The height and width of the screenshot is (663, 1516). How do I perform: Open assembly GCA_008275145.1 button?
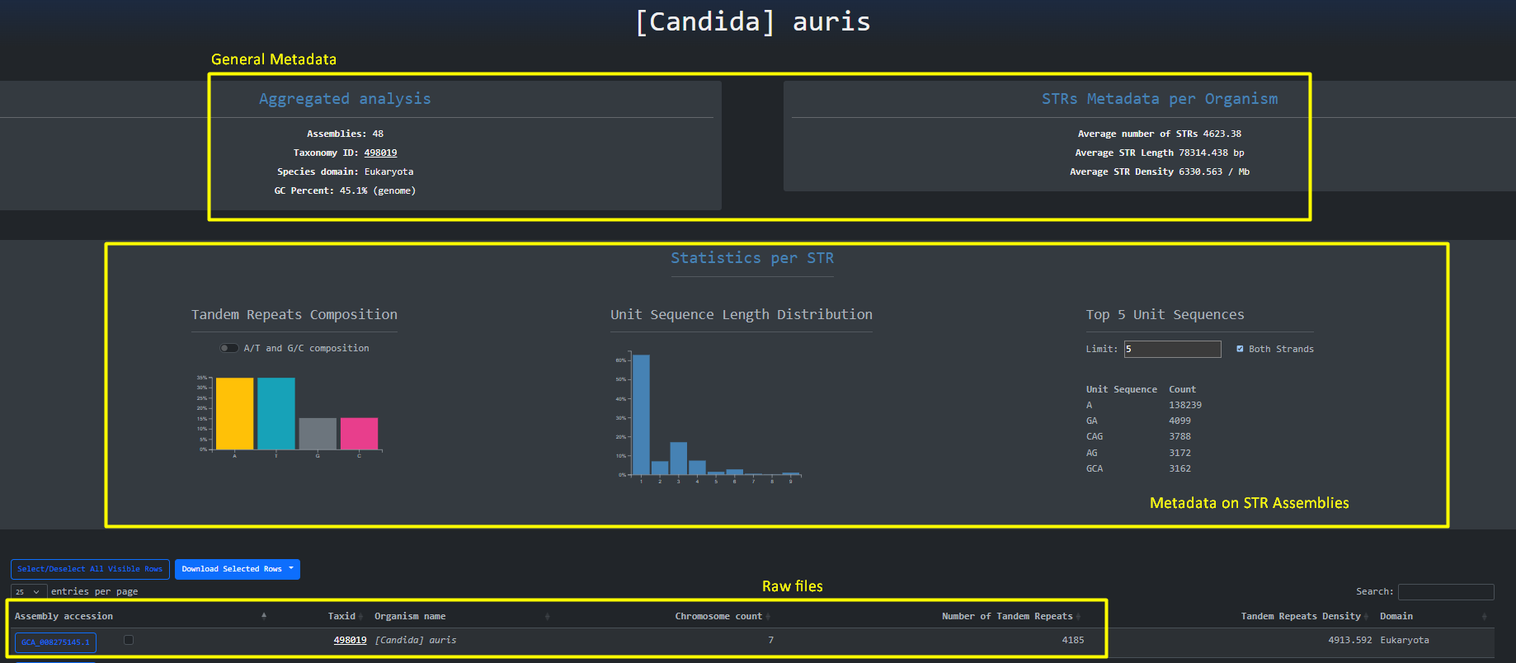[x=55, y=642]
